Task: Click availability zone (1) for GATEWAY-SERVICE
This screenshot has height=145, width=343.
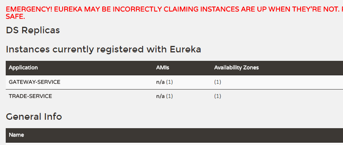Action: point(217,82)
